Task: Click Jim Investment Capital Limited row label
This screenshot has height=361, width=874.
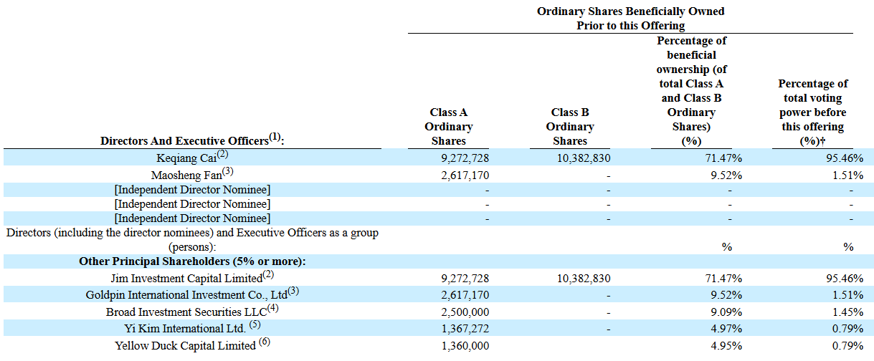Action: click(x=186, y=278)
